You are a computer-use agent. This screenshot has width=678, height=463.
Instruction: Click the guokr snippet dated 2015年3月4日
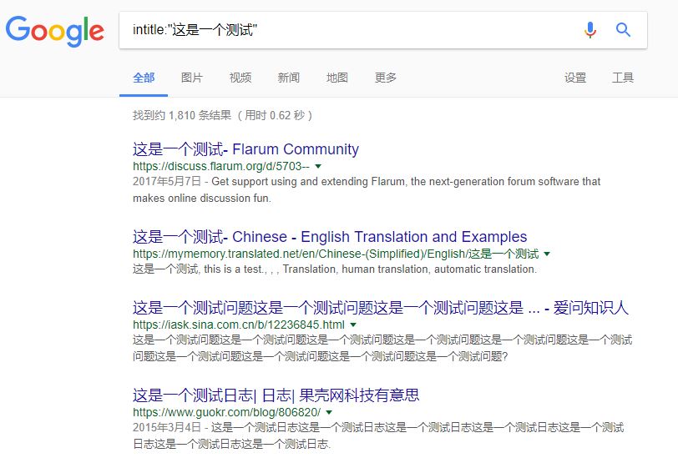click(378, 435)
